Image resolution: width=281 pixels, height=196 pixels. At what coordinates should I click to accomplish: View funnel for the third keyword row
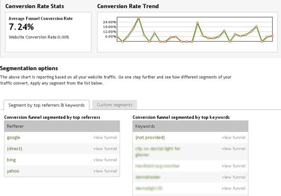click(x=233, y=166)
